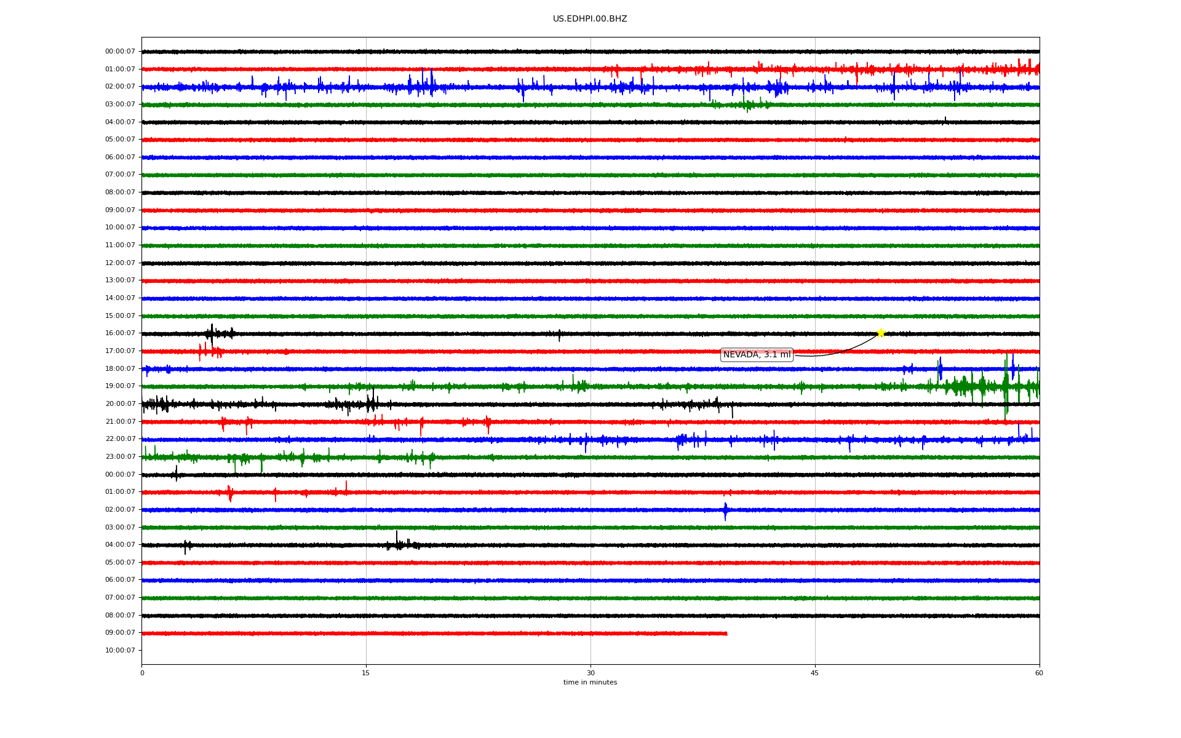The width and height of the screenshot is (1181, 738).
Task: Click the x-axis tick label 60
Action: coord(1039,673)
